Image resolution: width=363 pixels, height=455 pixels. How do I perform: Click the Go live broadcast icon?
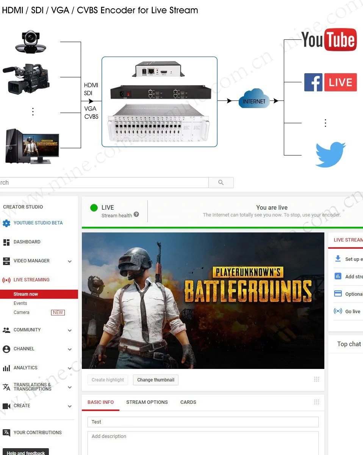(338, 311)
